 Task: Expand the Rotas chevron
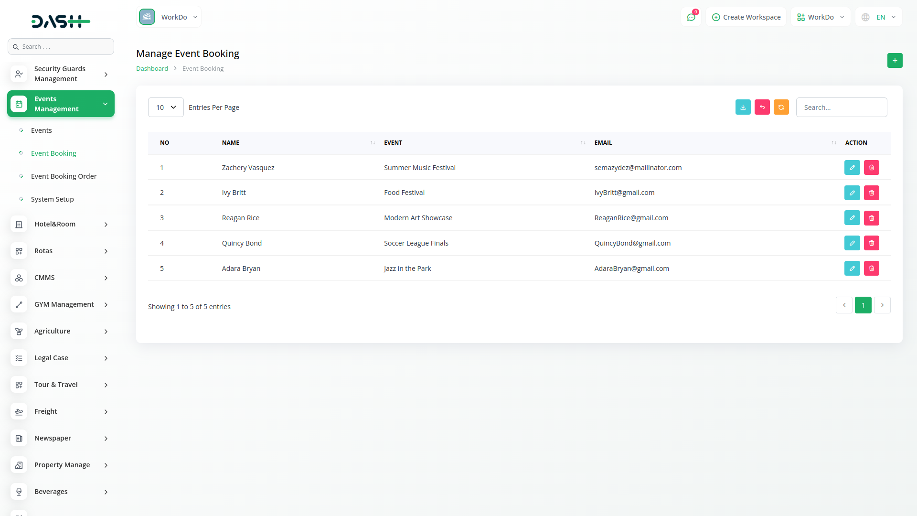[106, 251]
